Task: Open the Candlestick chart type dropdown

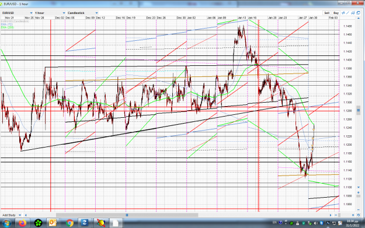Action: coord(83,13)
